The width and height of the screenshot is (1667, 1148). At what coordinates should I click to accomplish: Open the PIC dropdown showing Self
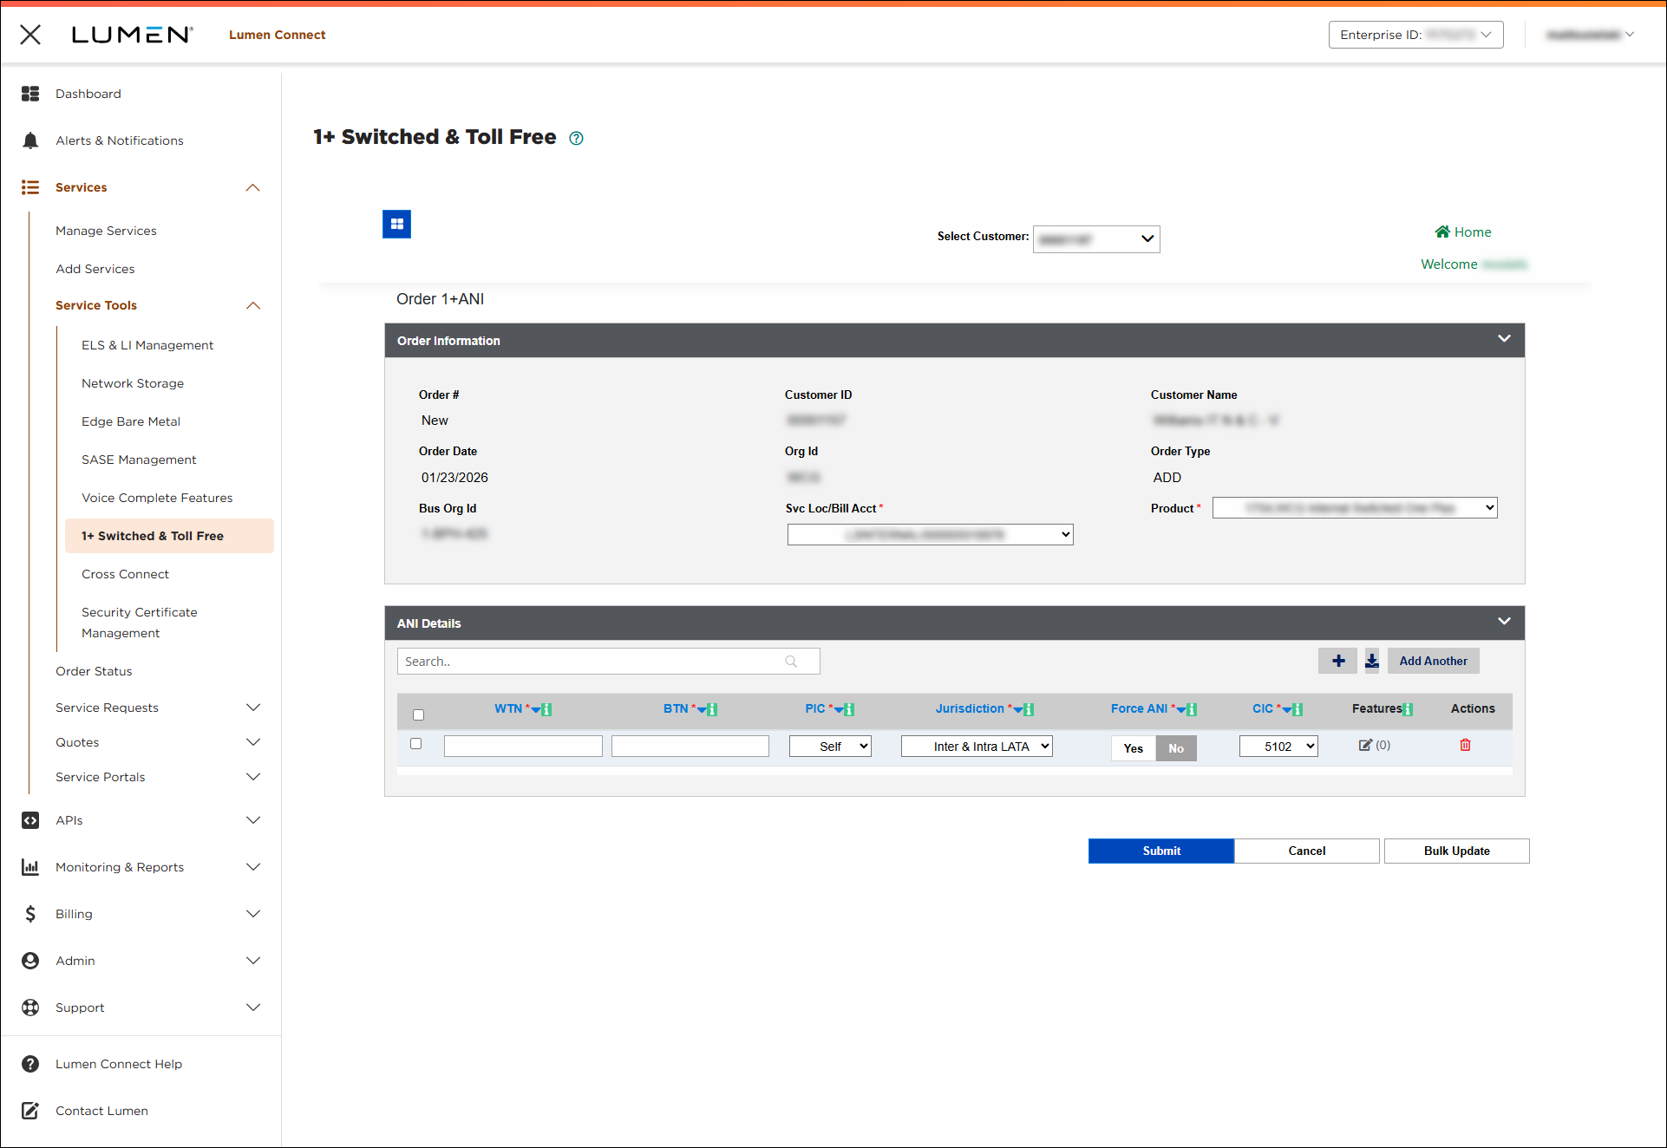[x=830, y=747]
